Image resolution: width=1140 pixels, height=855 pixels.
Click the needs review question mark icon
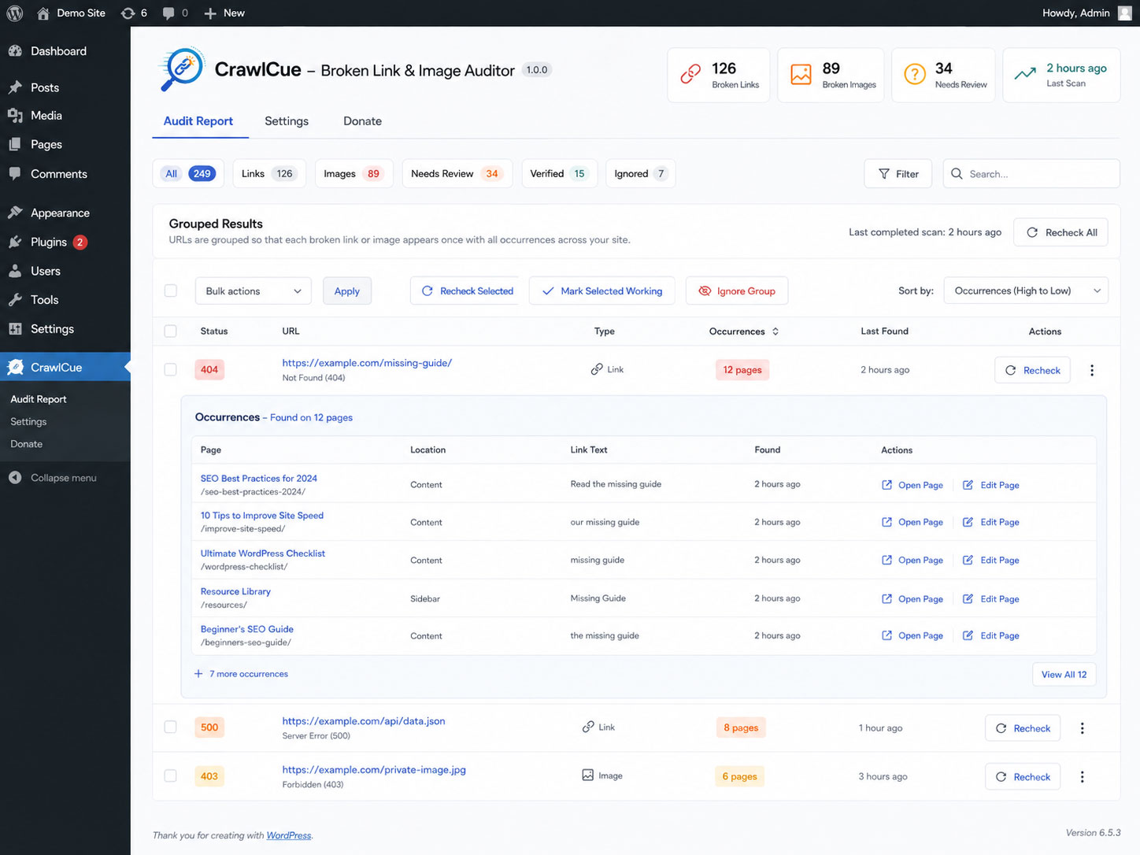(914, 74)
